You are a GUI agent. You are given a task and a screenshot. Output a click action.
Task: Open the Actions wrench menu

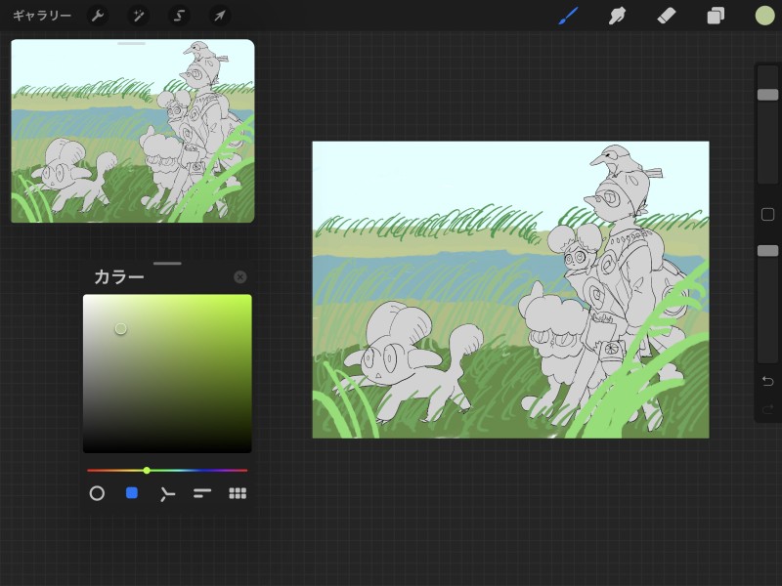[x=97, y=16]
